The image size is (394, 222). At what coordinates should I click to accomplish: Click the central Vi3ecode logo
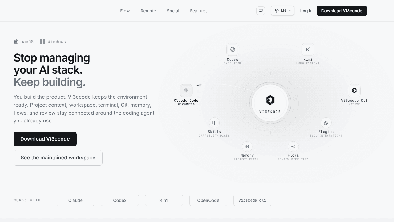(x=270, y=100)
